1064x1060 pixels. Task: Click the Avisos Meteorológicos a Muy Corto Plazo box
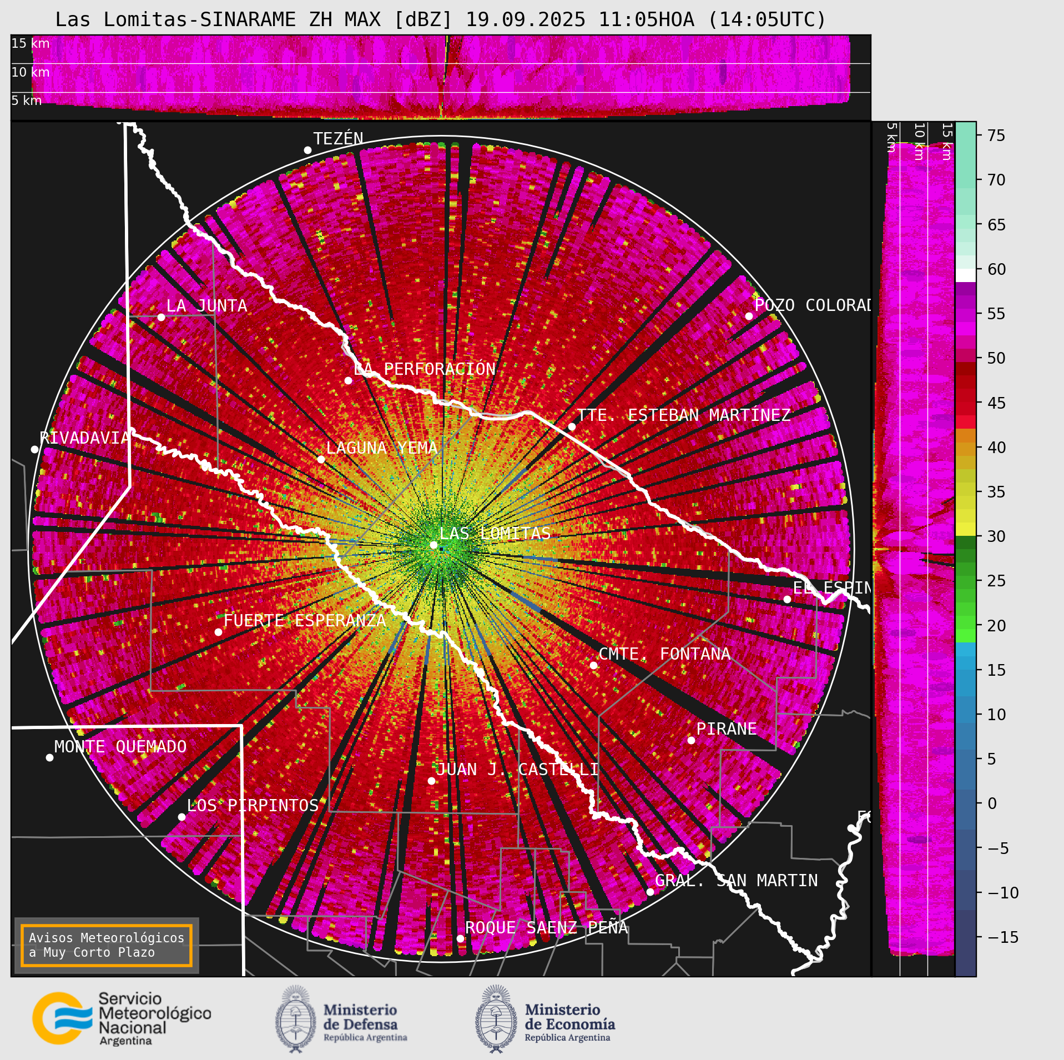106,945
